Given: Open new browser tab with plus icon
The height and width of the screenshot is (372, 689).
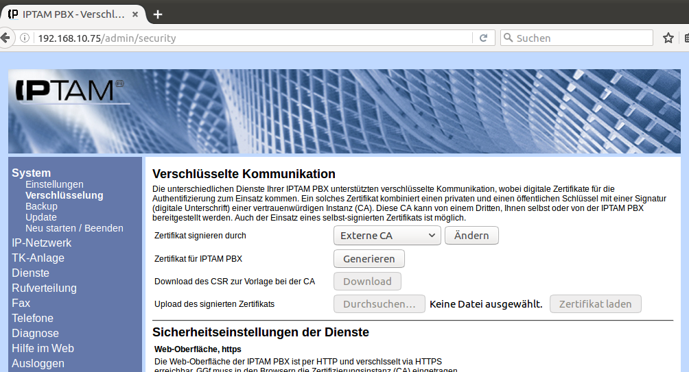Looking at the screenshot, I should click(158, 14).
